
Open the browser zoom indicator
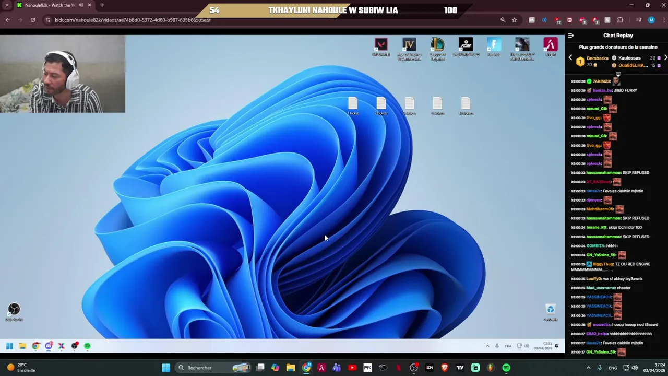pyautogui.click(x=503, y=20)
